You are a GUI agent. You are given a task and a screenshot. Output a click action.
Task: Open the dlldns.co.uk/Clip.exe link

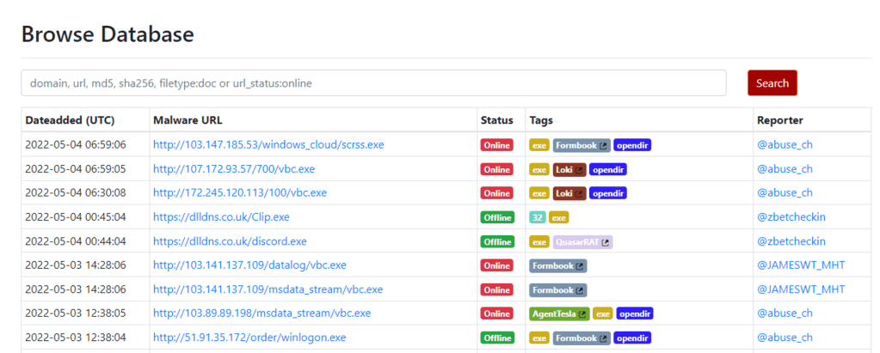pos(221,217)
